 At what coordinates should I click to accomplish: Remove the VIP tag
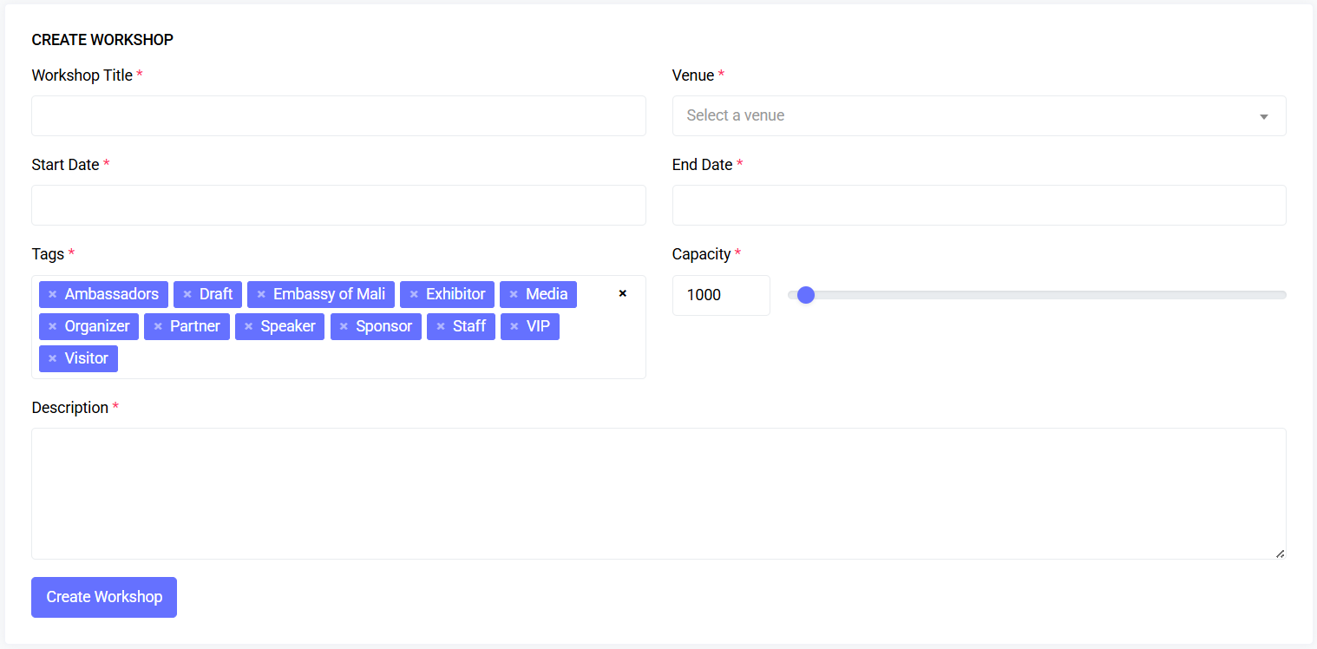514,326
